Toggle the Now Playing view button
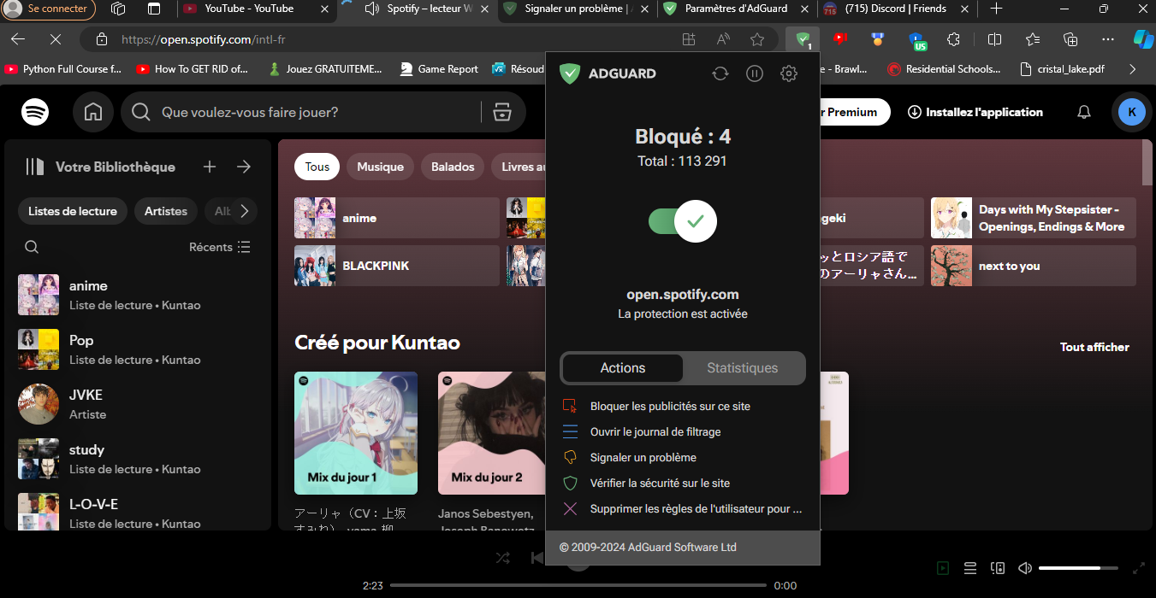Image resolution: width=1156 pixels, height=598 pixels. [942, 567]
